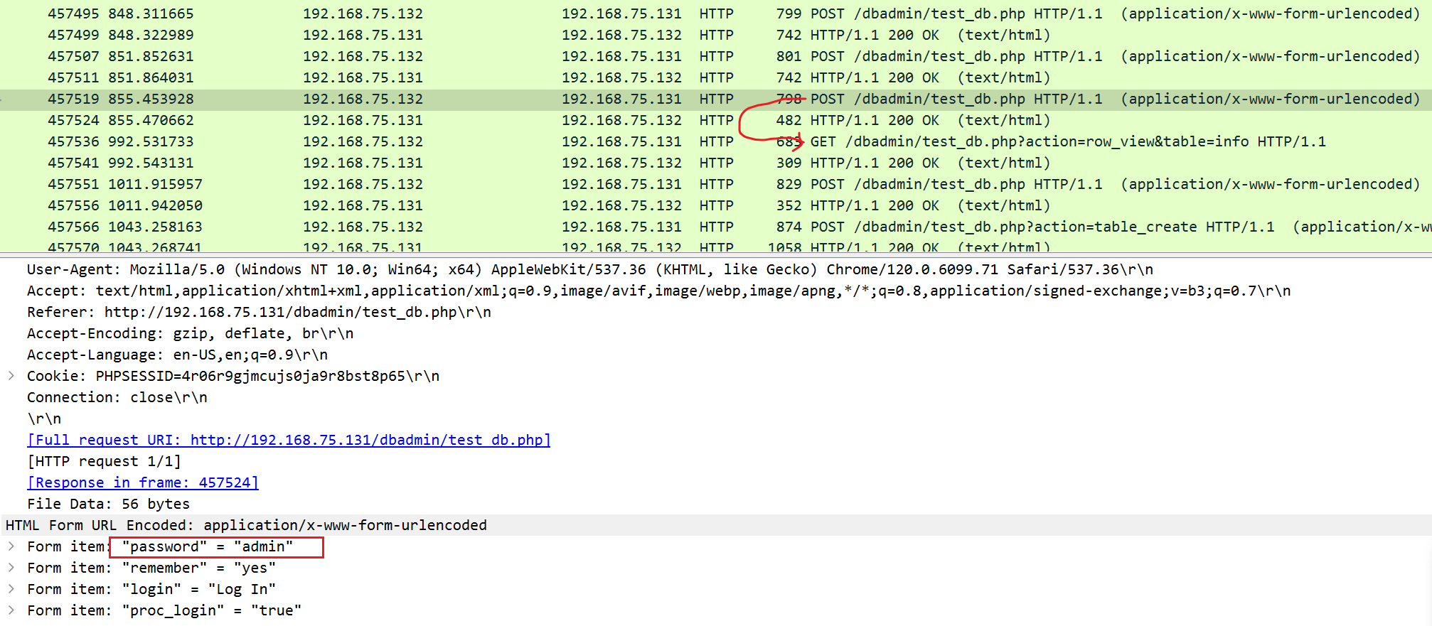Jump to Response in frame 457524 link
This screenshot has width=1432, height=626.
143,482
